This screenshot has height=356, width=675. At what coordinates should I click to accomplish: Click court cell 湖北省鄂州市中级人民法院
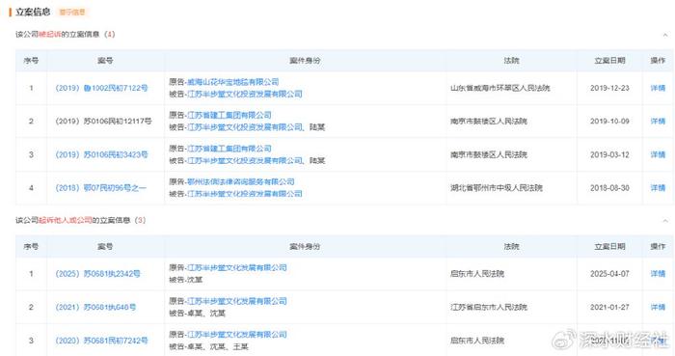[x=497, y=188]
